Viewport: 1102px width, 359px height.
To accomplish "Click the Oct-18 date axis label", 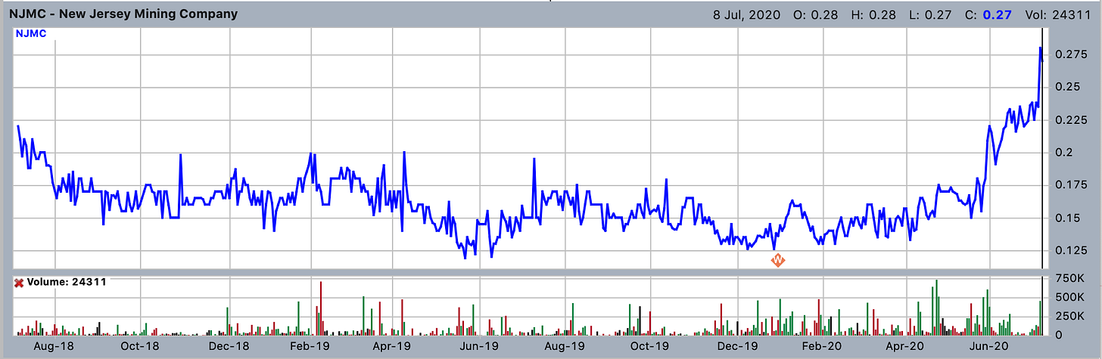I will [140, 347].
